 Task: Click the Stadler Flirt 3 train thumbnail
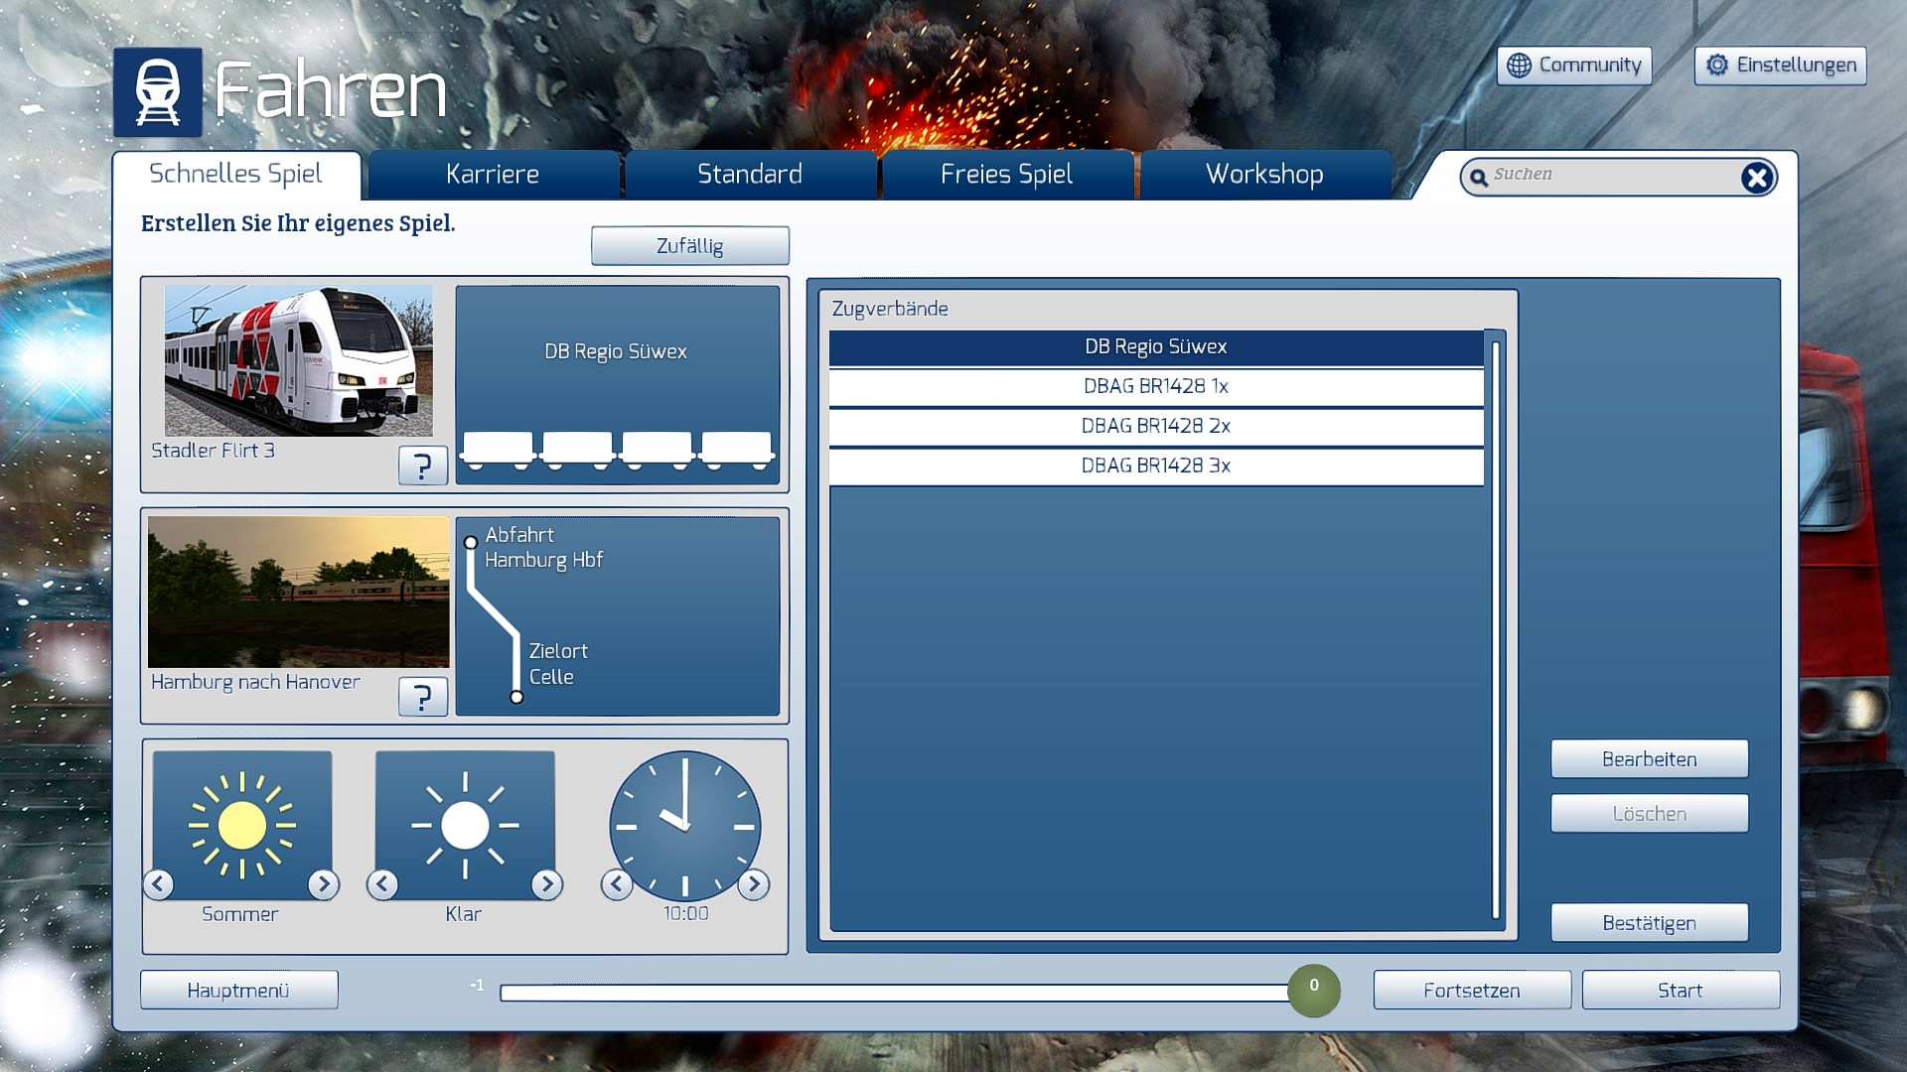click(298, 360)
